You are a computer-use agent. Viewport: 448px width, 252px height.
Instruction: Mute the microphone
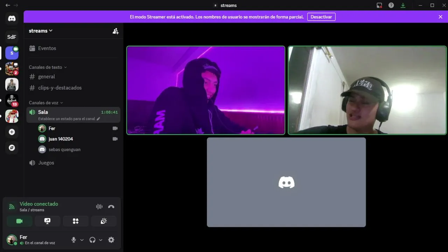[73, 240]
